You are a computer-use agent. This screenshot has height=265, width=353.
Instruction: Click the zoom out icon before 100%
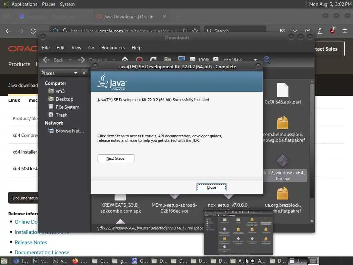click(x=192, y=60)
